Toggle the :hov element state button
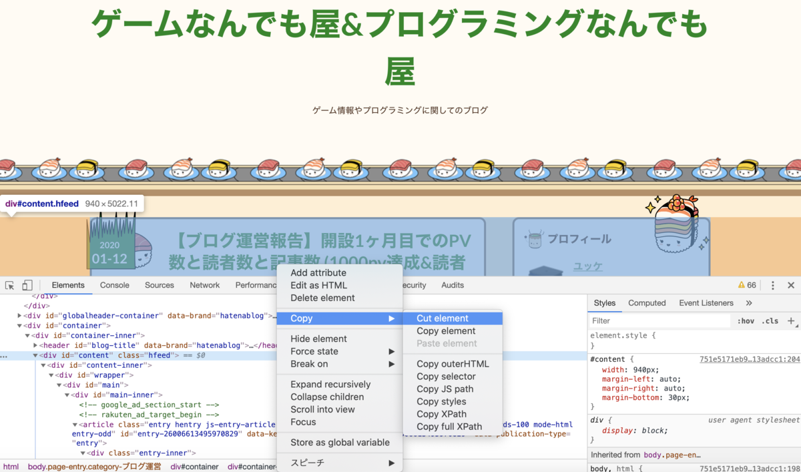The image size is (801, 472). (746, 321)
